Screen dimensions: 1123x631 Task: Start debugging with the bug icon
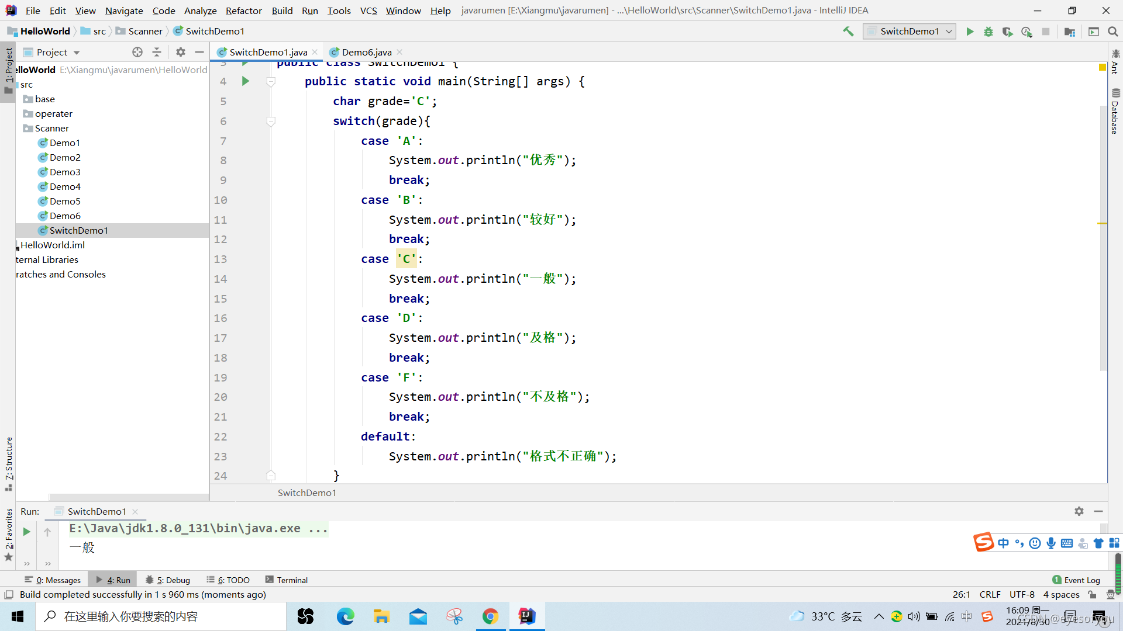tap(988, 32)
